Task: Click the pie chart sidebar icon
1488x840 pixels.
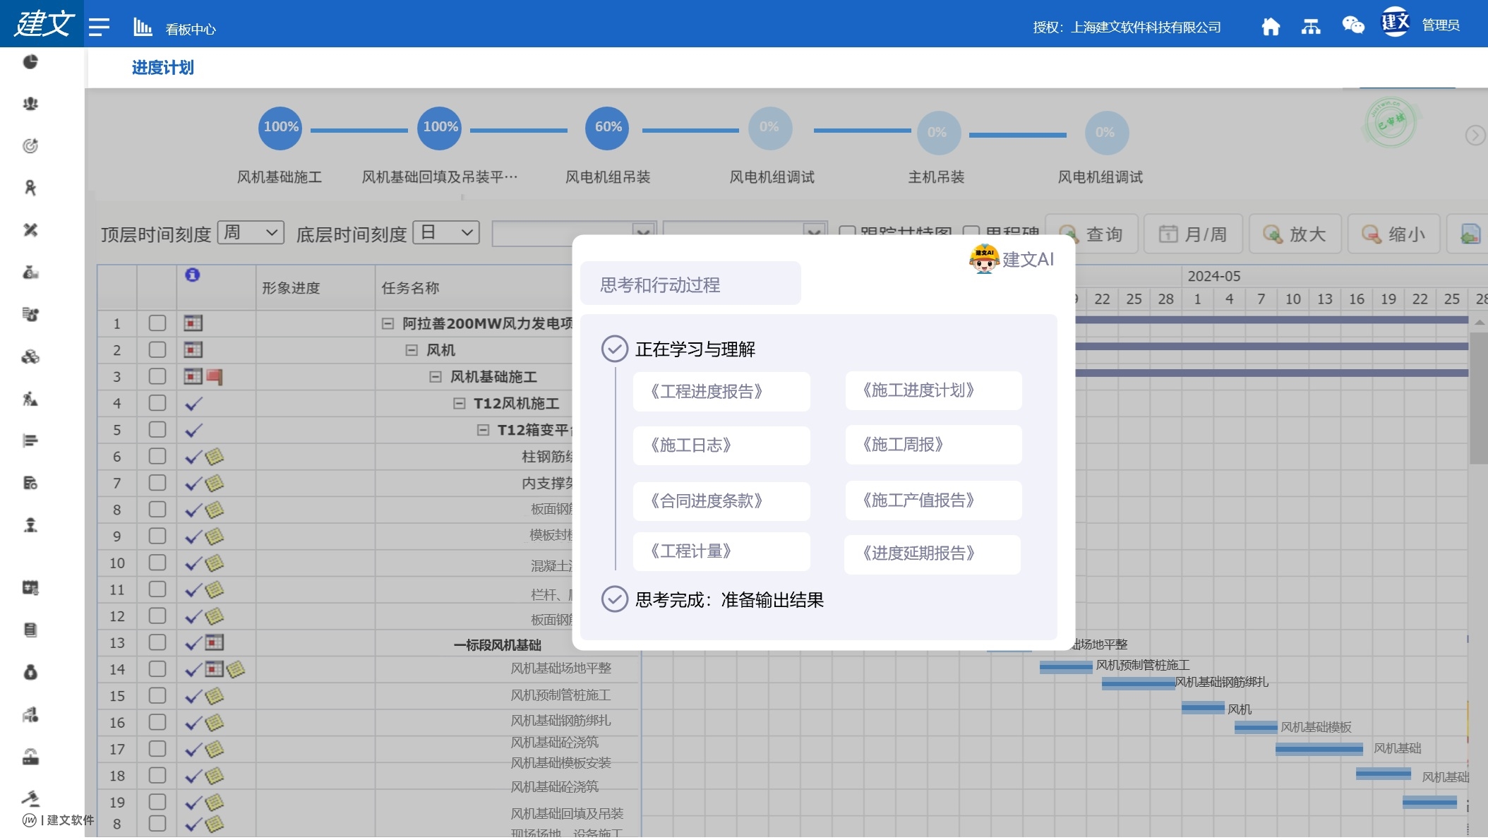Action: click(30, 62)
